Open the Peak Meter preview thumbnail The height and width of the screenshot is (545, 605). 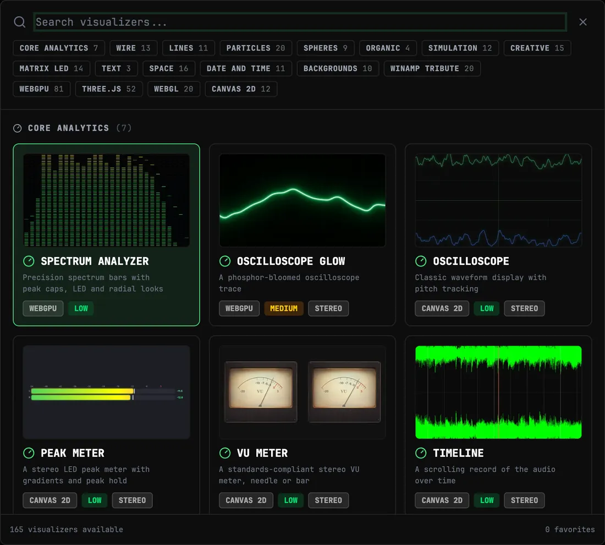[106, 392]
